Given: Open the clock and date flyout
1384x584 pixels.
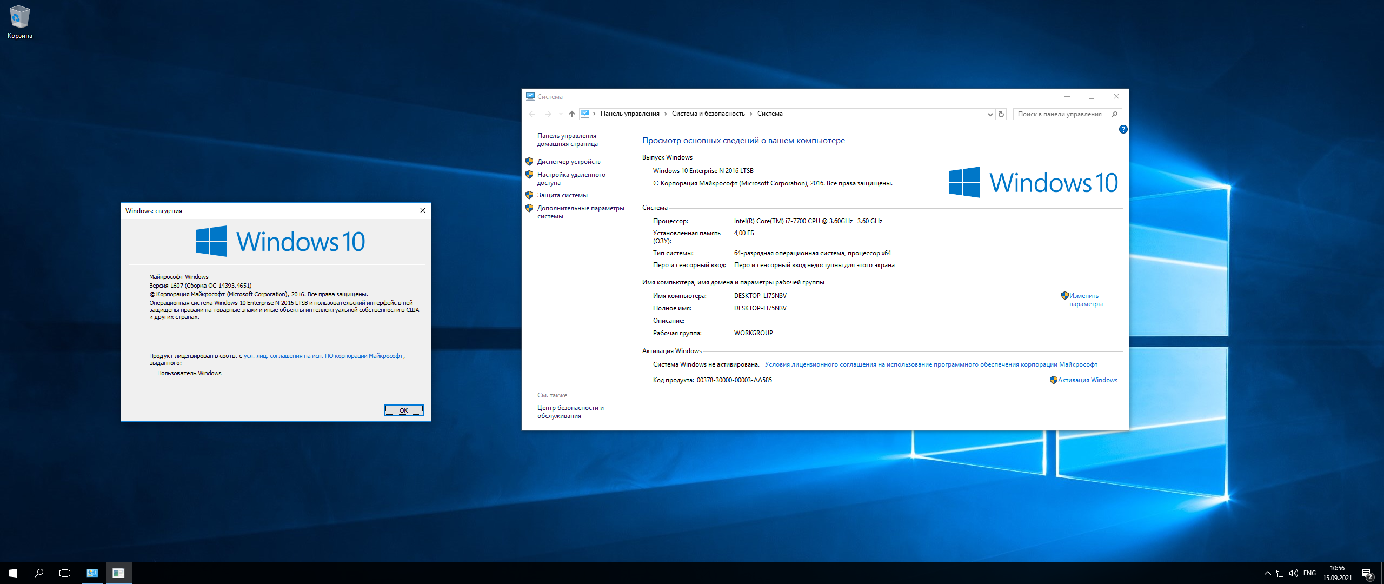Looking at the screenshot, I should tap(1338, 573).
